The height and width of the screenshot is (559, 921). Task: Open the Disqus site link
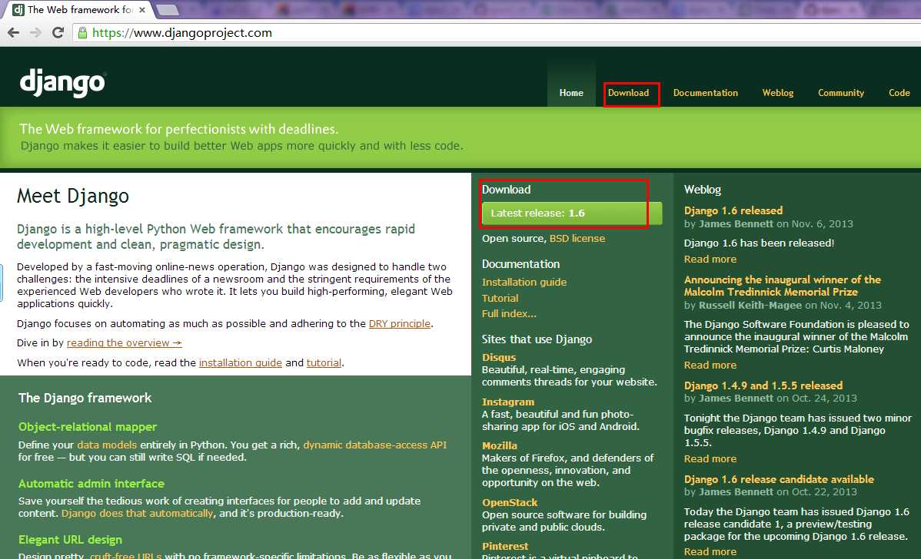pyautogui.click(x=499, y=357)
